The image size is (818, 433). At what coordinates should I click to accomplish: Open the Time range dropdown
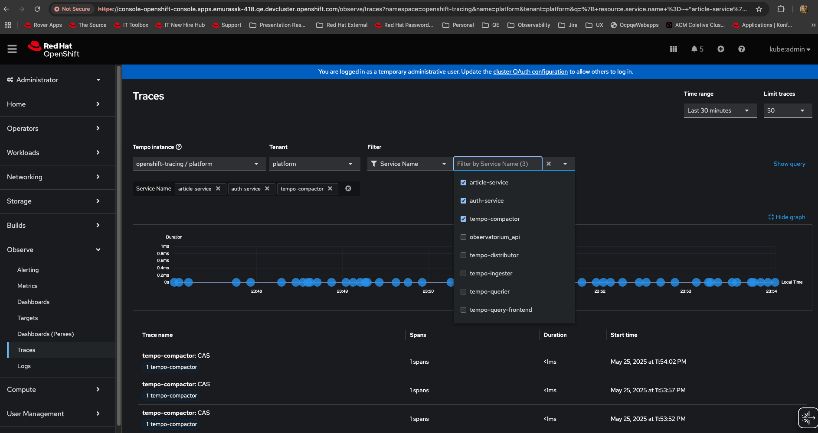pos(720,111)
